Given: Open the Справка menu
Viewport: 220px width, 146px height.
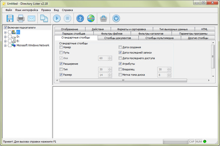Looking at the screenshot, I should tap(67, 10).
